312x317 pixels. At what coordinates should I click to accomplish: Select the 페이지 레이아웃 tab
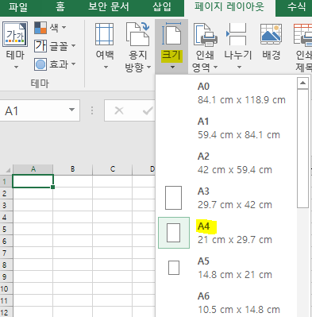[x=229, y=7]
